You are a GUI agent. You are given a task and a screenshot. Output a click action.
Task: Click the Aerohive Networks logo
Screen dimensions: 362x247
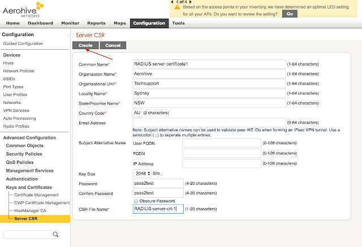pos(23,10)
